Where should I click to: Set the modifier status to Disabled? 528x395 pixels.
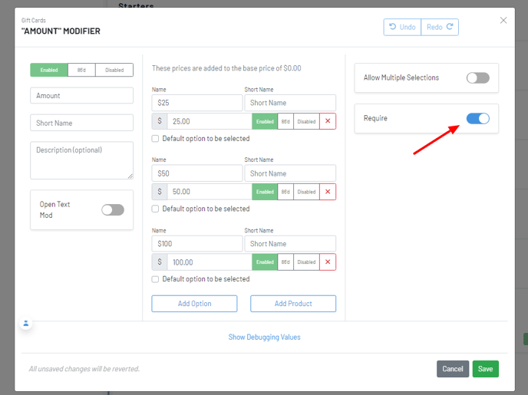click(114, 71)
